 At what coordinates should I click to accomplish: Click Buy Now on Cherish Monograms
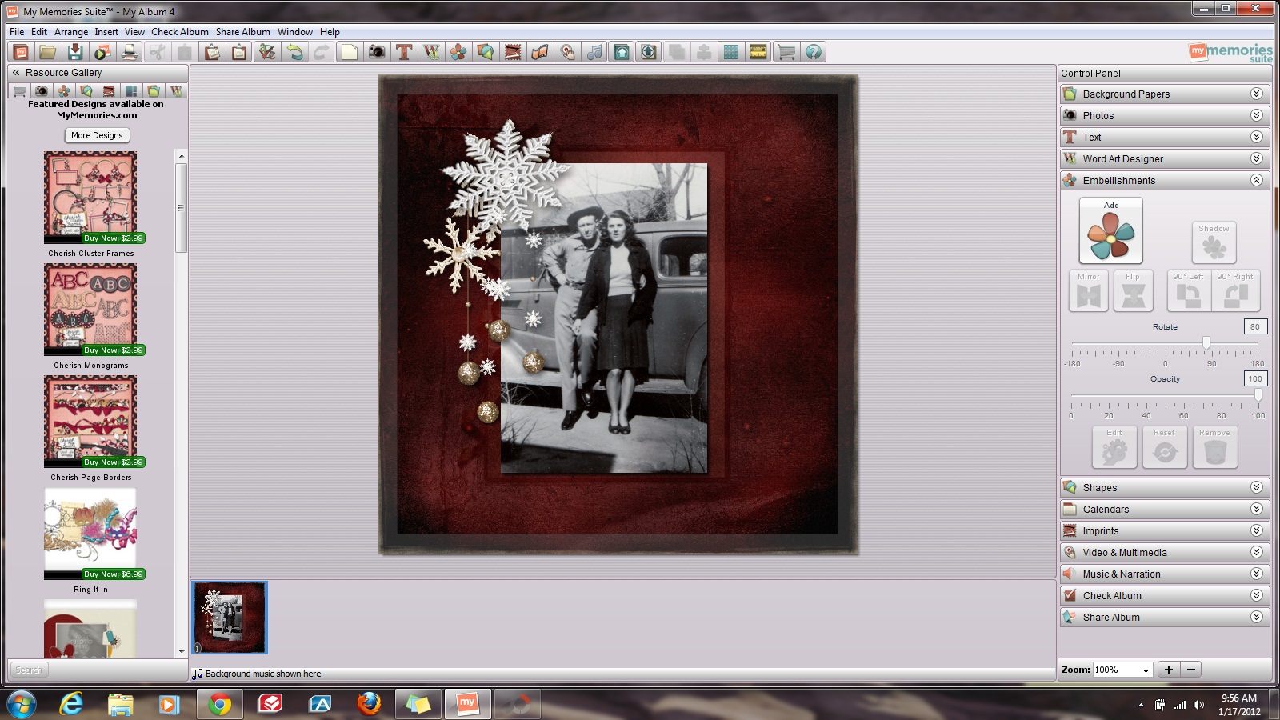click(113, 350)
